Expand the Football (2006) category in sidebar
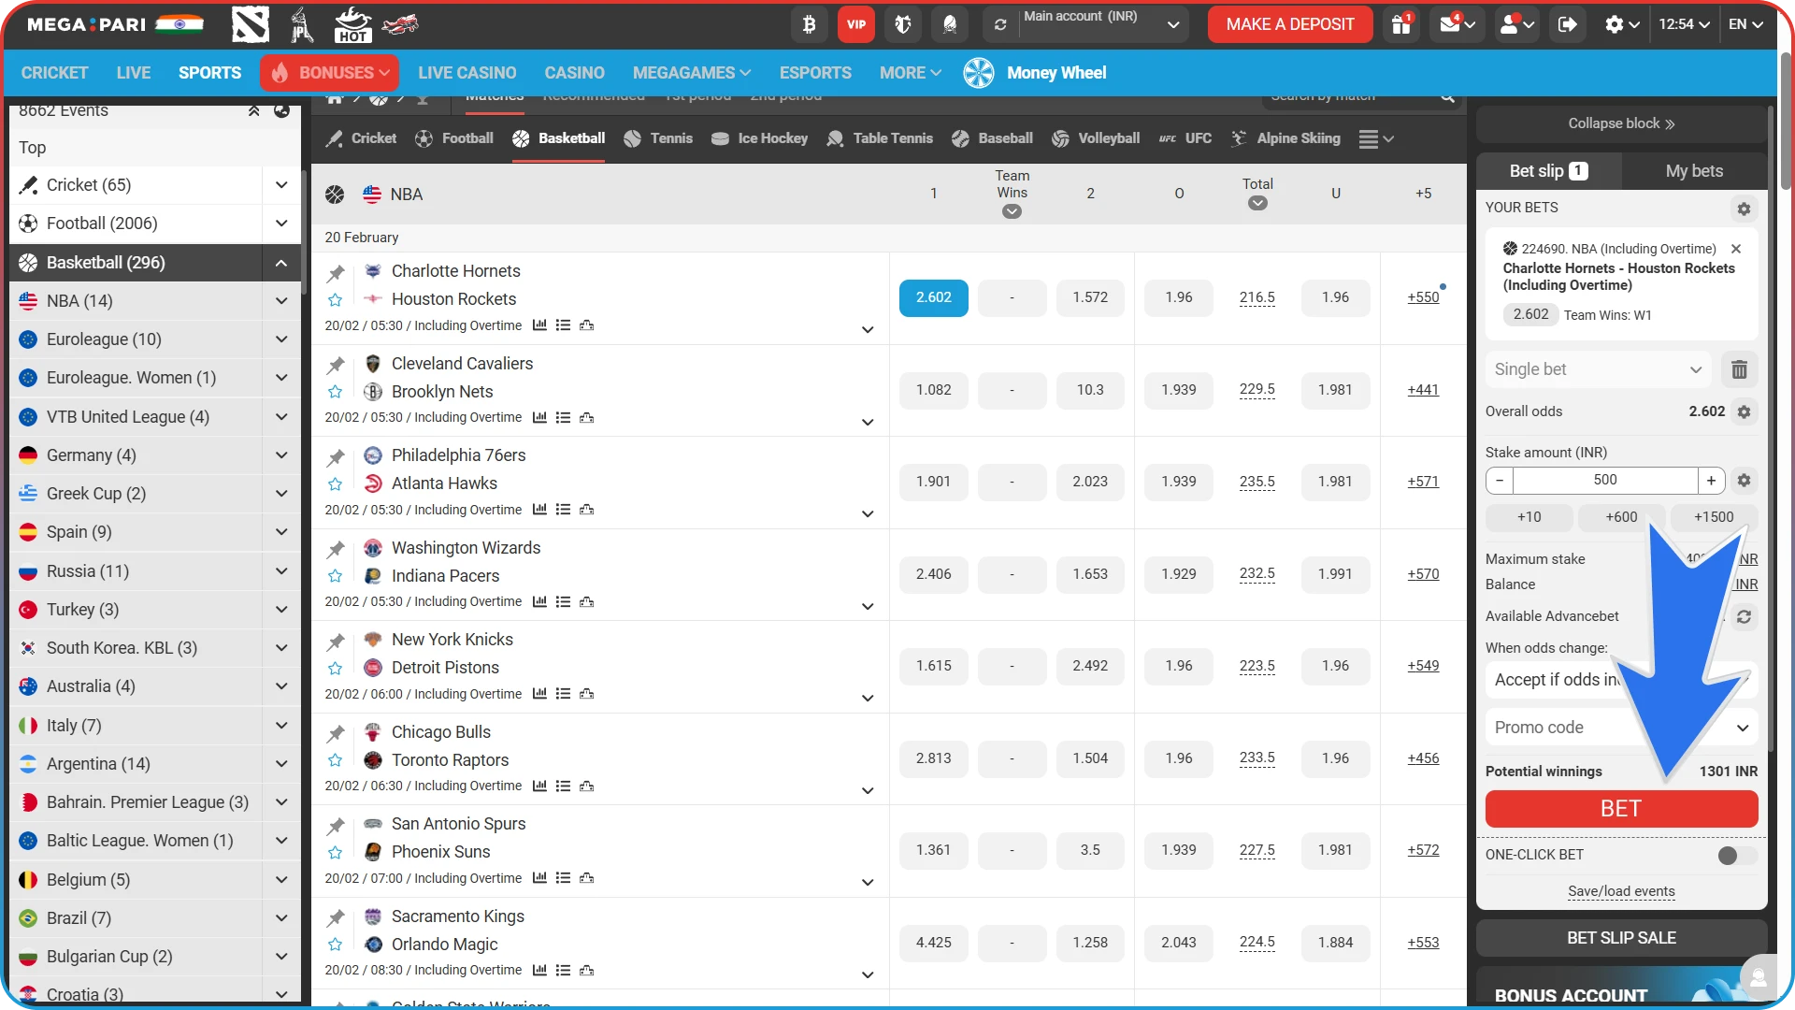 [280, 223]
